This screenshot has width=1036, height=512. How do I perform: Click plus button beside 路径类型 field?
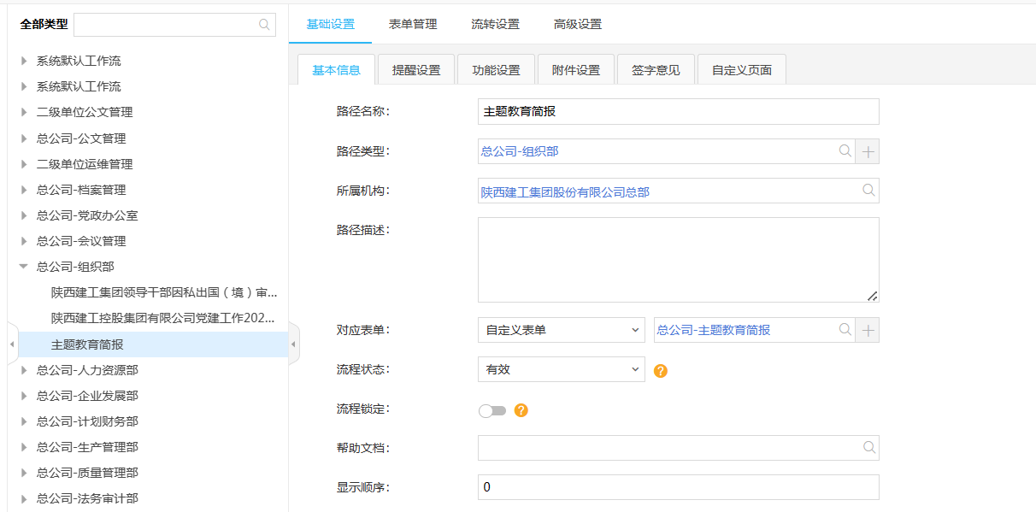[868, 151]
